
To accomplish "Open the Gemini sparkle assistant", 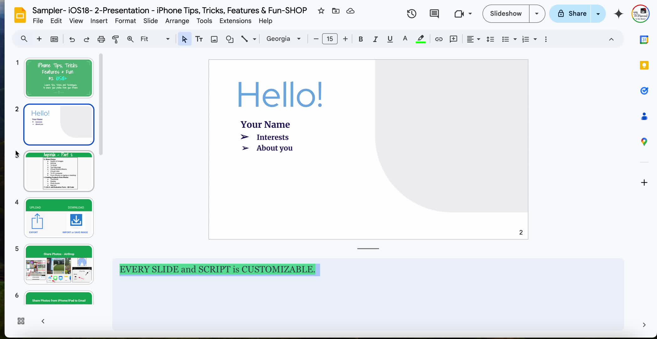I will (x=618, y=13).
